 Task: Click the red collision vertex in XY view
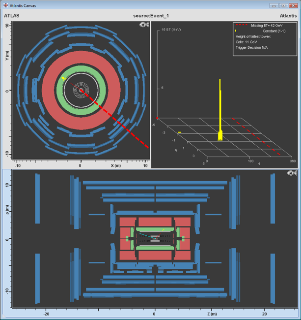[x=81, y=90]
